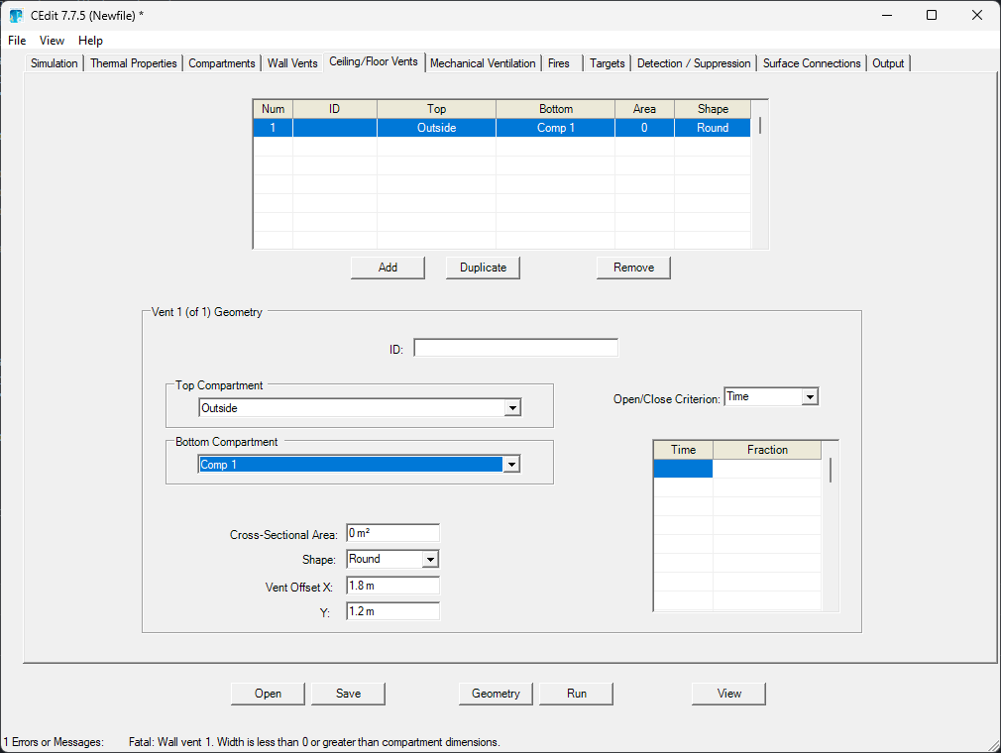The height and width of the screenshot is (753, 1001).
Task: Go to the Thermal Properties tab
Action: (134, 63)
